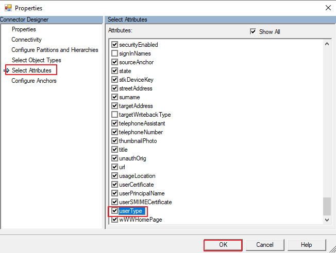The image size is (336, 253).
Task: Close the Properties dialog
Action: pos(328,8)
